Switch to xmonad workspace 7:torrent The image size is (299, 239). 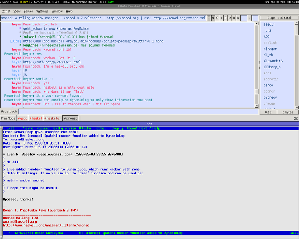tap(36, 2)
